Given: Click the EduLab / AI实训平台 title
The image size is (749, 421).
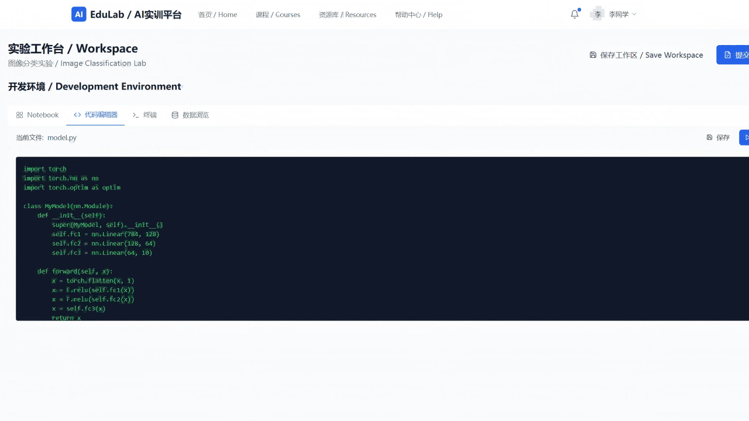Looking at the screenshot, I should 136,15.
